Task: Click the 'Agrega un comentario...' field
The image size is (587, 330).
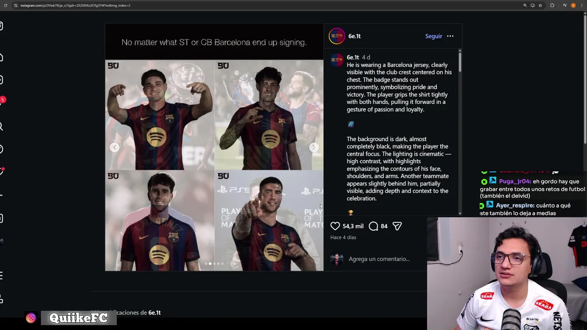Action: pyautogui.click(x=379, y=259)
